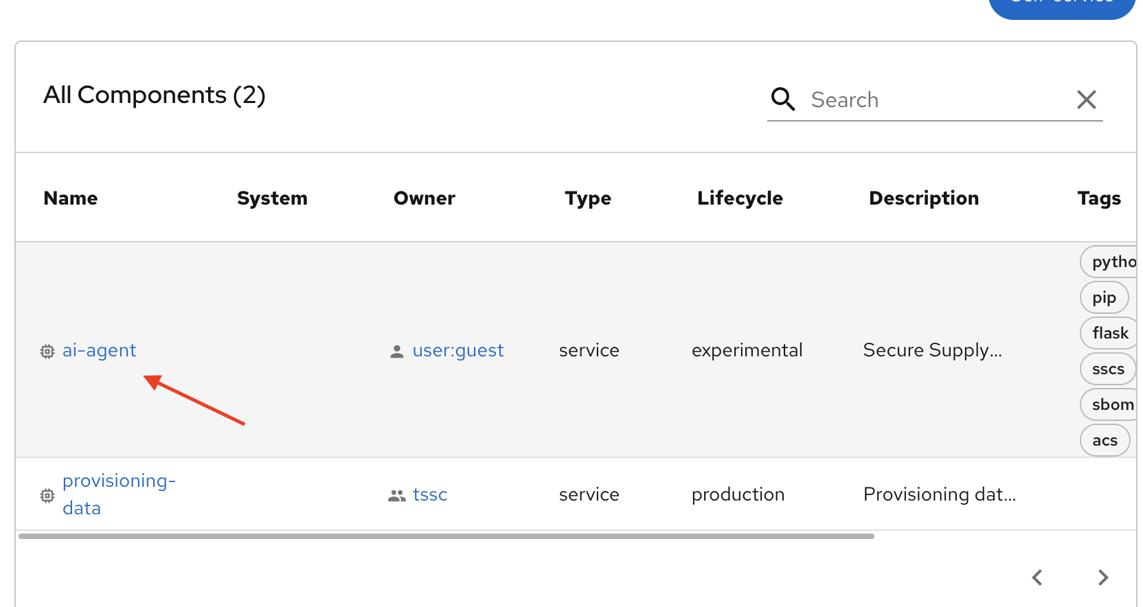The width and height of the screenshot is (1143, 607).
Task: Click into the Search input field
Action: click(934, 100)
